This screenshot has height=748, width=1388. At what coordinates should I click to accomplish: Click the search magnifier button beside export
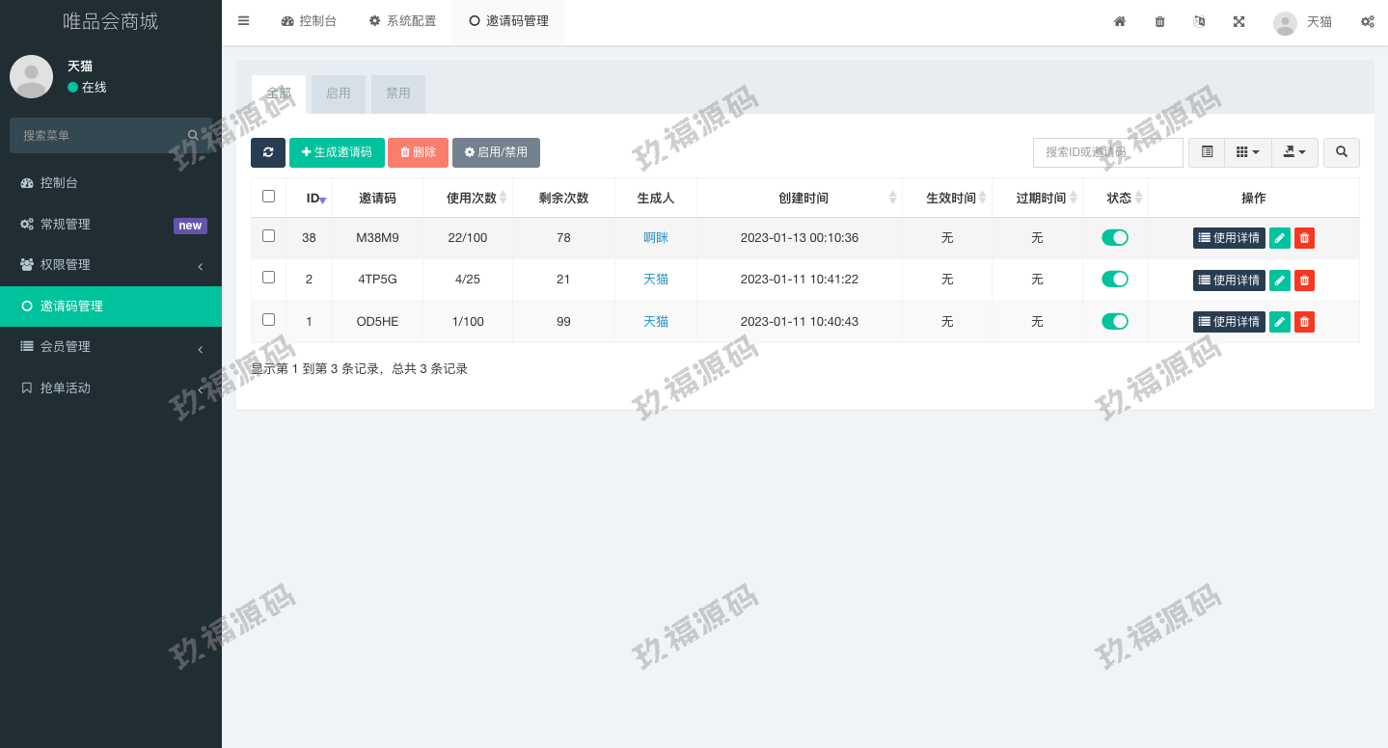[x=1341, y=152]
